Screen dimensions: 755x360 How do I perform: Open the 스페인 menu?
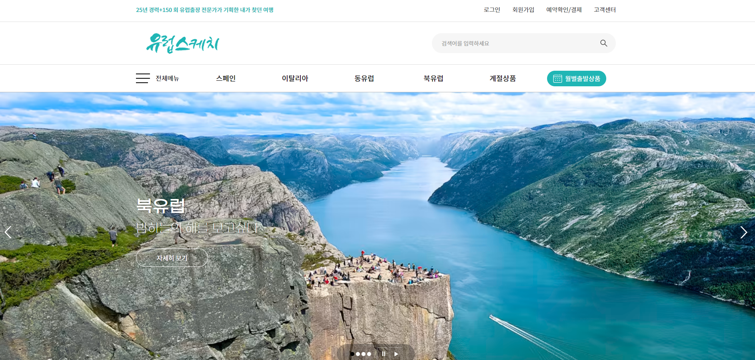click(x=226, y=78)
